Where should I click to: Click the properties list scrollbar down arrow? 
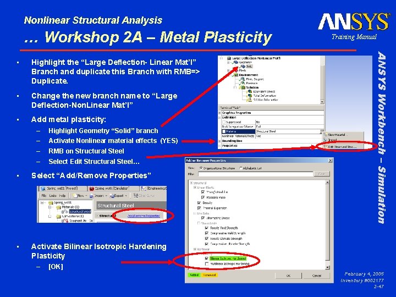[x=327, y=267]
